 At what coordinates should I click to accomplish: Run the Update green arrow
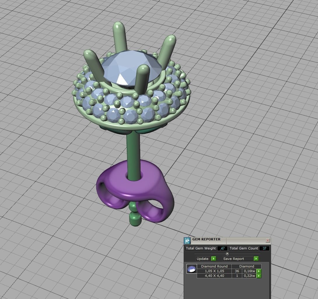(x=214, y=259)
